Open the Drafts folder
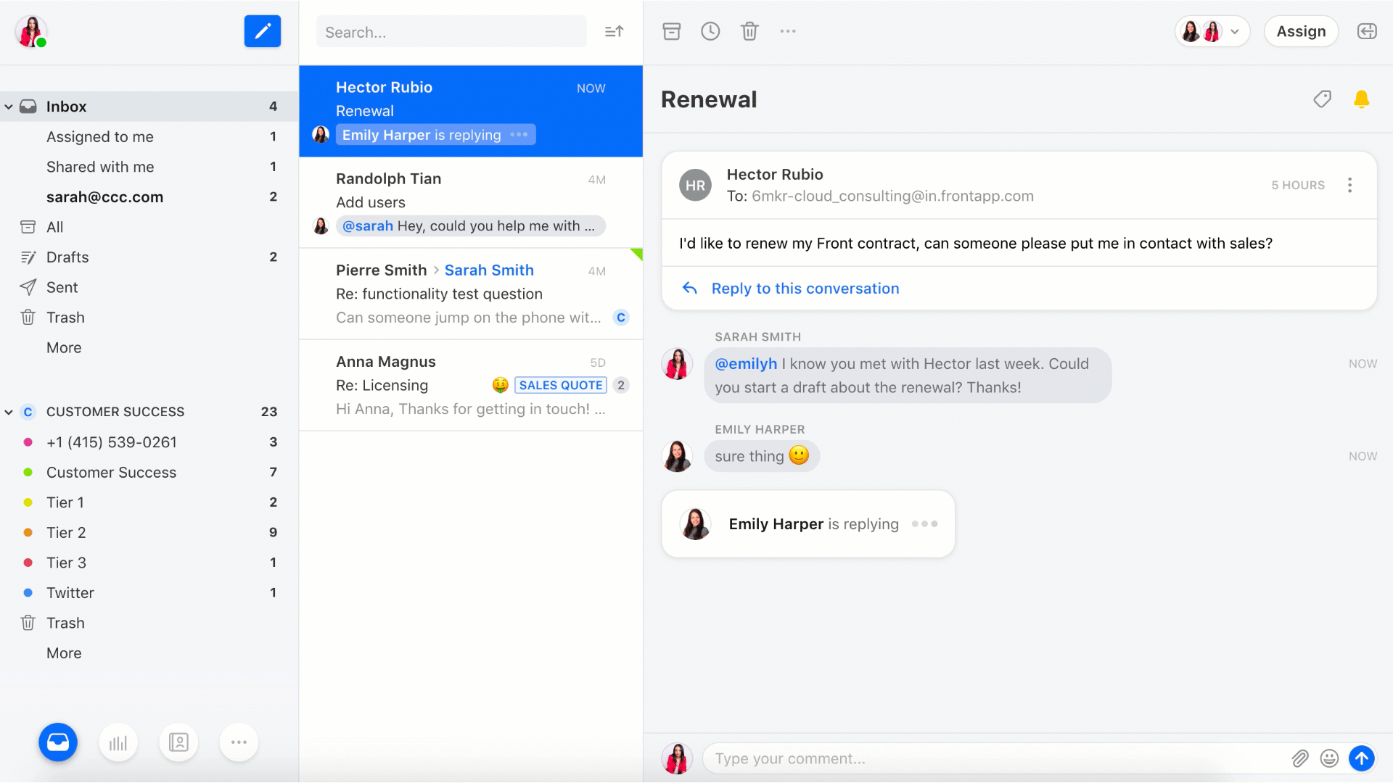Viewport: 1393px width, 783px height. point(67,257)
